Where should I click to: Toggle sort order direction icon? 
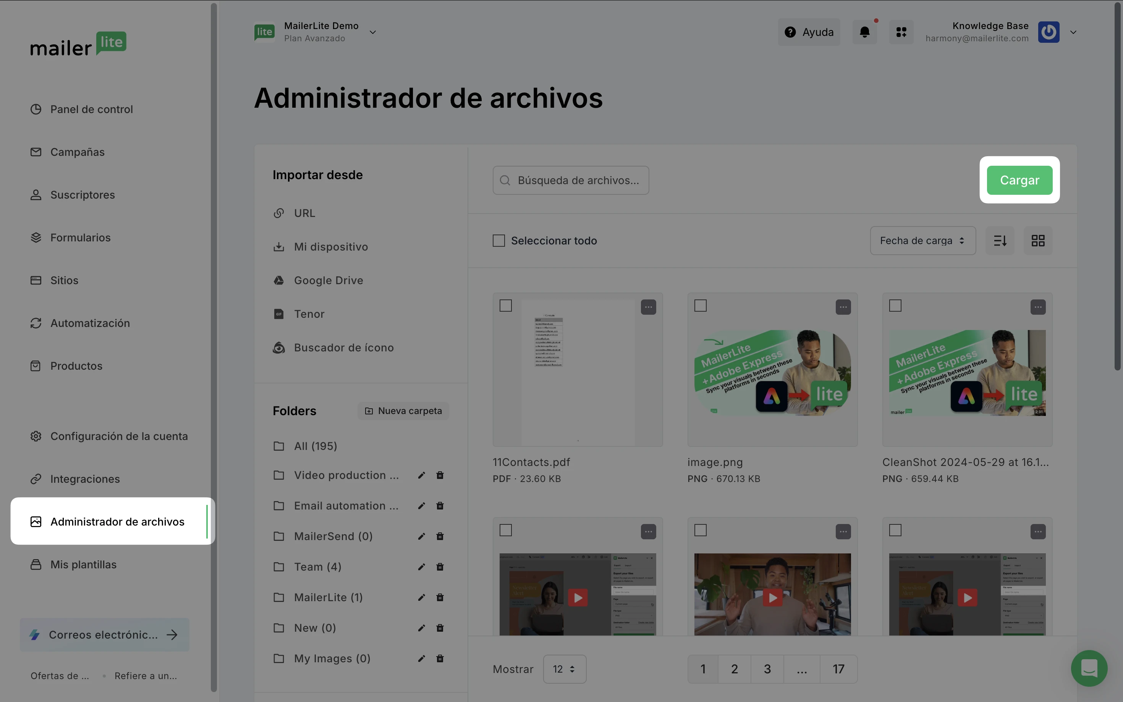[1000, 241]
